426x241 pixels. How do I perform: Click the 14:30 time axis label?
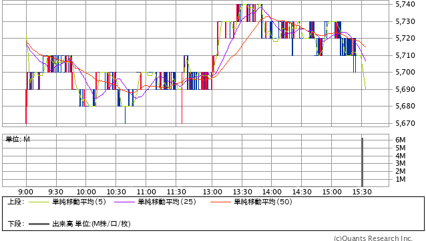click(x=302, y=192)
